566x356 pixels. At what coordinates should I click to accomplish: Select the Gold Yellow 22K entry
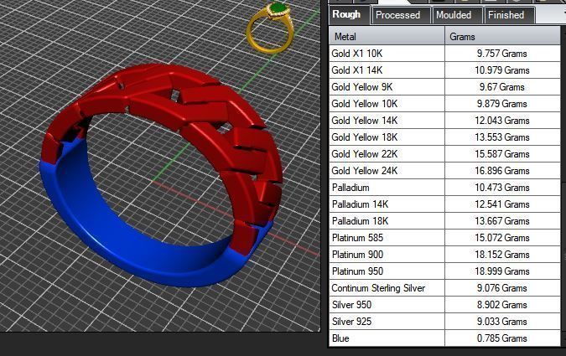pos(444,154)
